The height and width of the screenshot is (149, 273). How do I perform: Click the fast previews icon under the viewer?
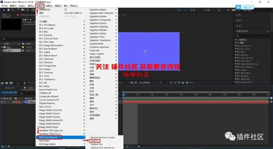175,83
